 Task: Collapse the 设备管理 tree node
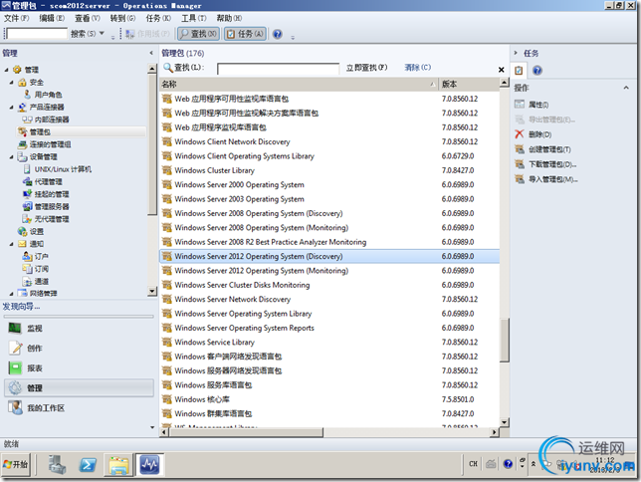[11, 156]
